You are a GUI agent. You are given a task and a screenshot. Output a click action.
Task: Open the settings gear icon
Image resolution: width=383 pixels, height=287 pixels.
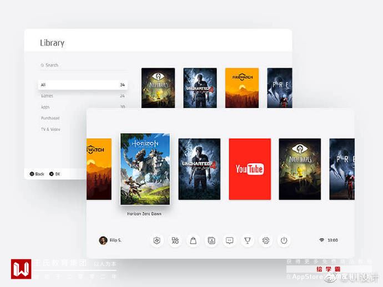click(x=266, y=240)
